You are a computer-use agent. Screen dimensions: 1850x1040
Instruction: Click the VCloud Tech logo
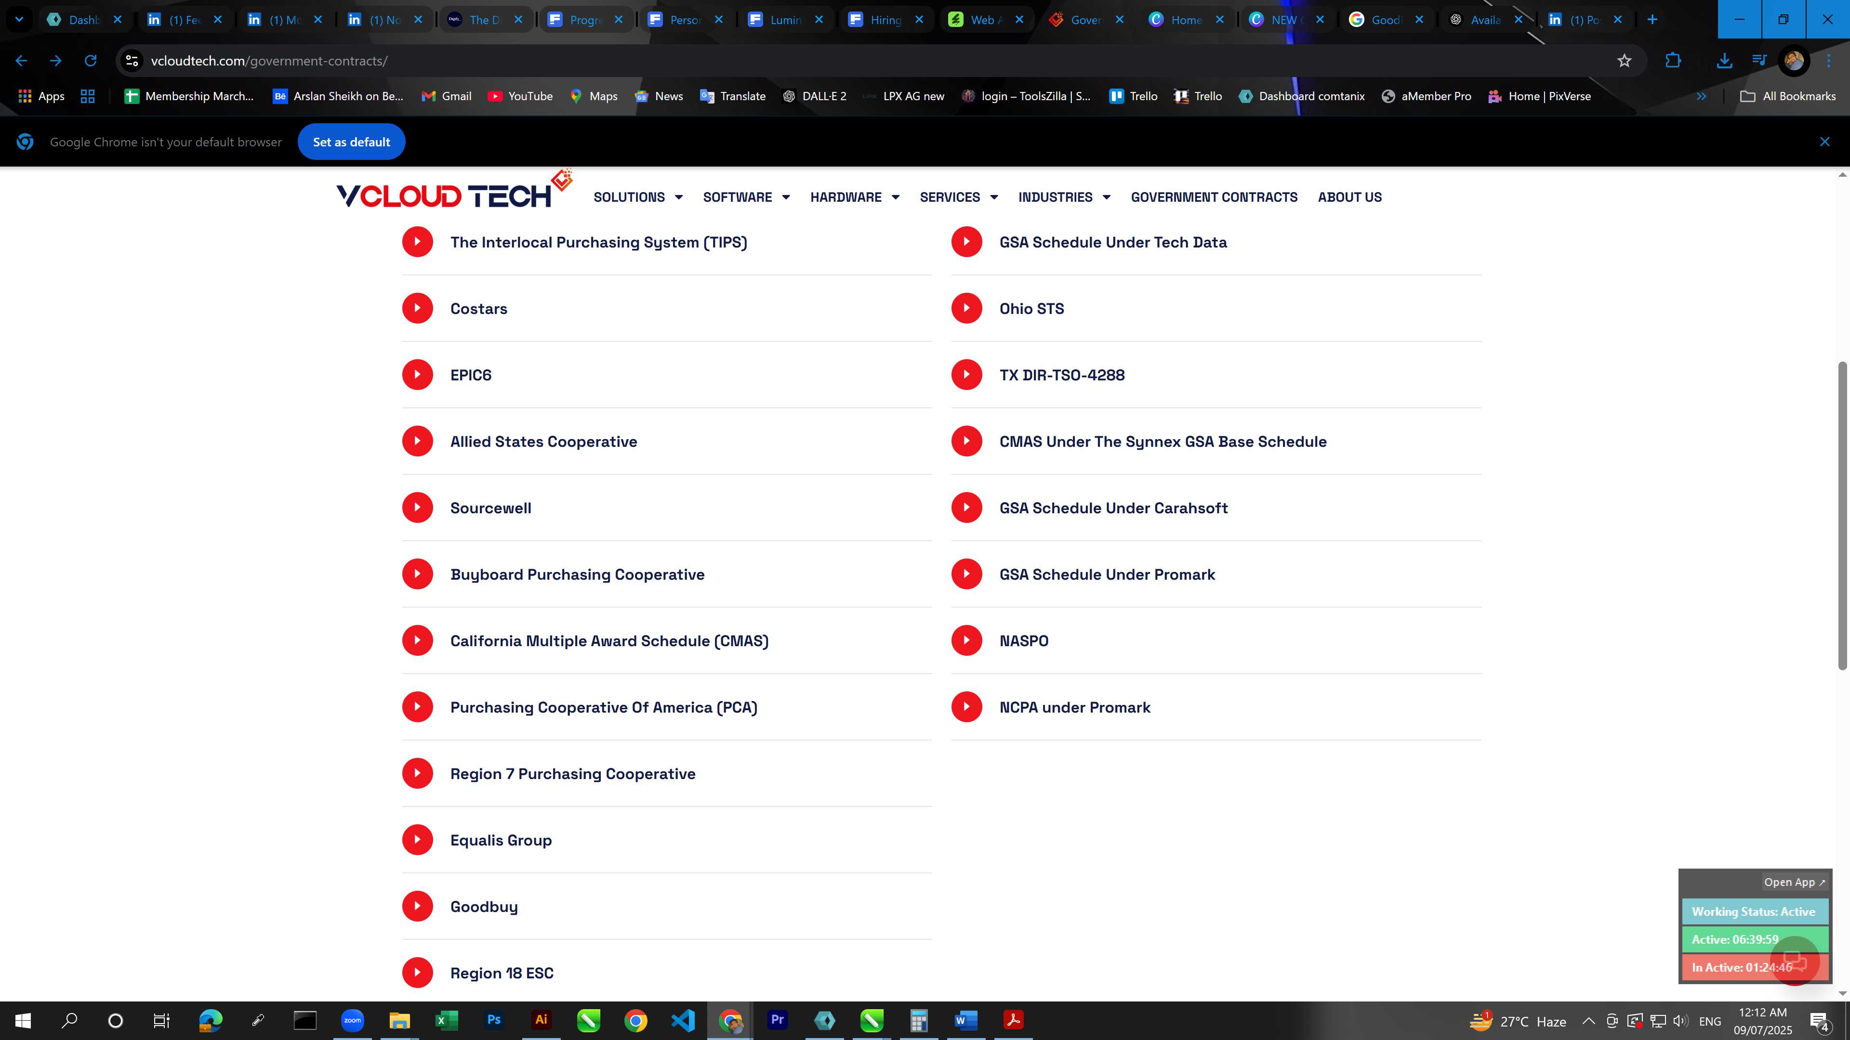click(x=454, y=190)
